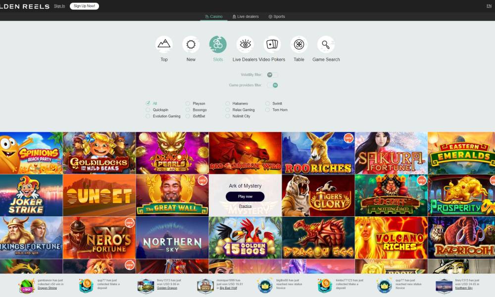The height and width of the screenshot is (297, 495).
Task: Click the Northern Sky ticker game icon
Action: 444,286
